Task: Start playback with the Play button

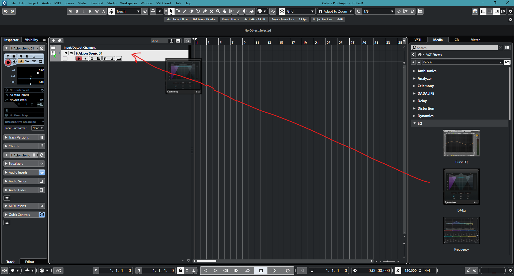Action: 274,270
